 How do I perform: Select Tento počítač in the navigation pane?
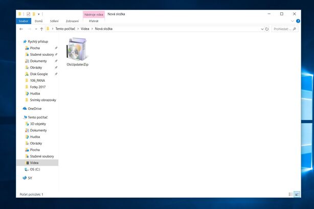pos(38,118)
